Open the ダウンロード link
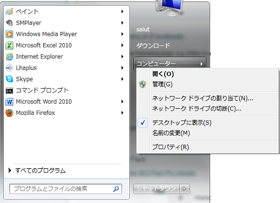This screenshot has width=280, height=203. [x=153, y=45]
